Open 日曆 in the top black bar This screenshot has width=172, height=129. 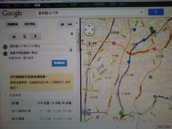(x=112, y=4)
